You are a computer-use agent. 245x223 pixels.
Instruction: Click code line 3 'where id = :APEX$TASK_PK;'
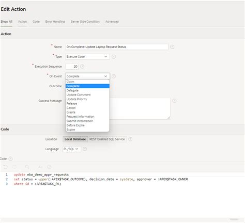(37, 184)
